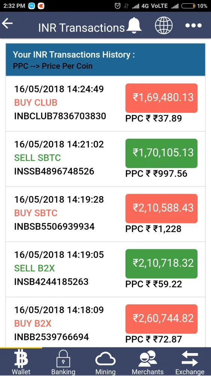
Task: Tap the Your INR Transactions History header
Action: click(105, 60)
